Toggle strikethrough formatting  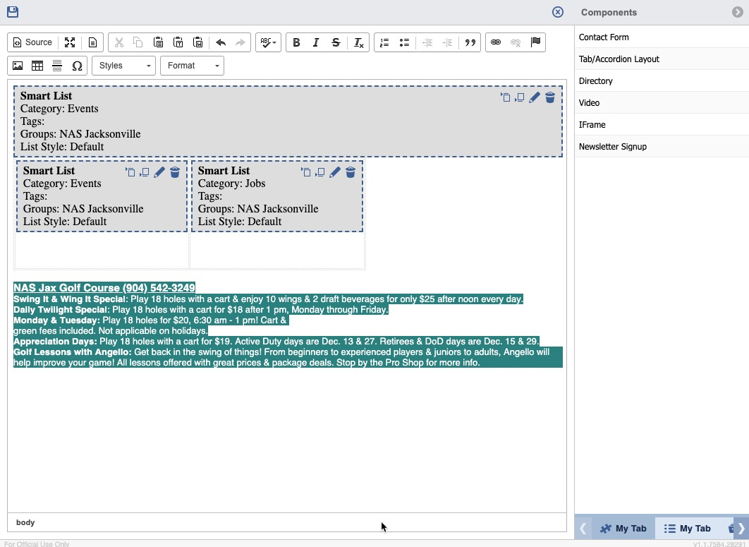[x=336, y=42]
